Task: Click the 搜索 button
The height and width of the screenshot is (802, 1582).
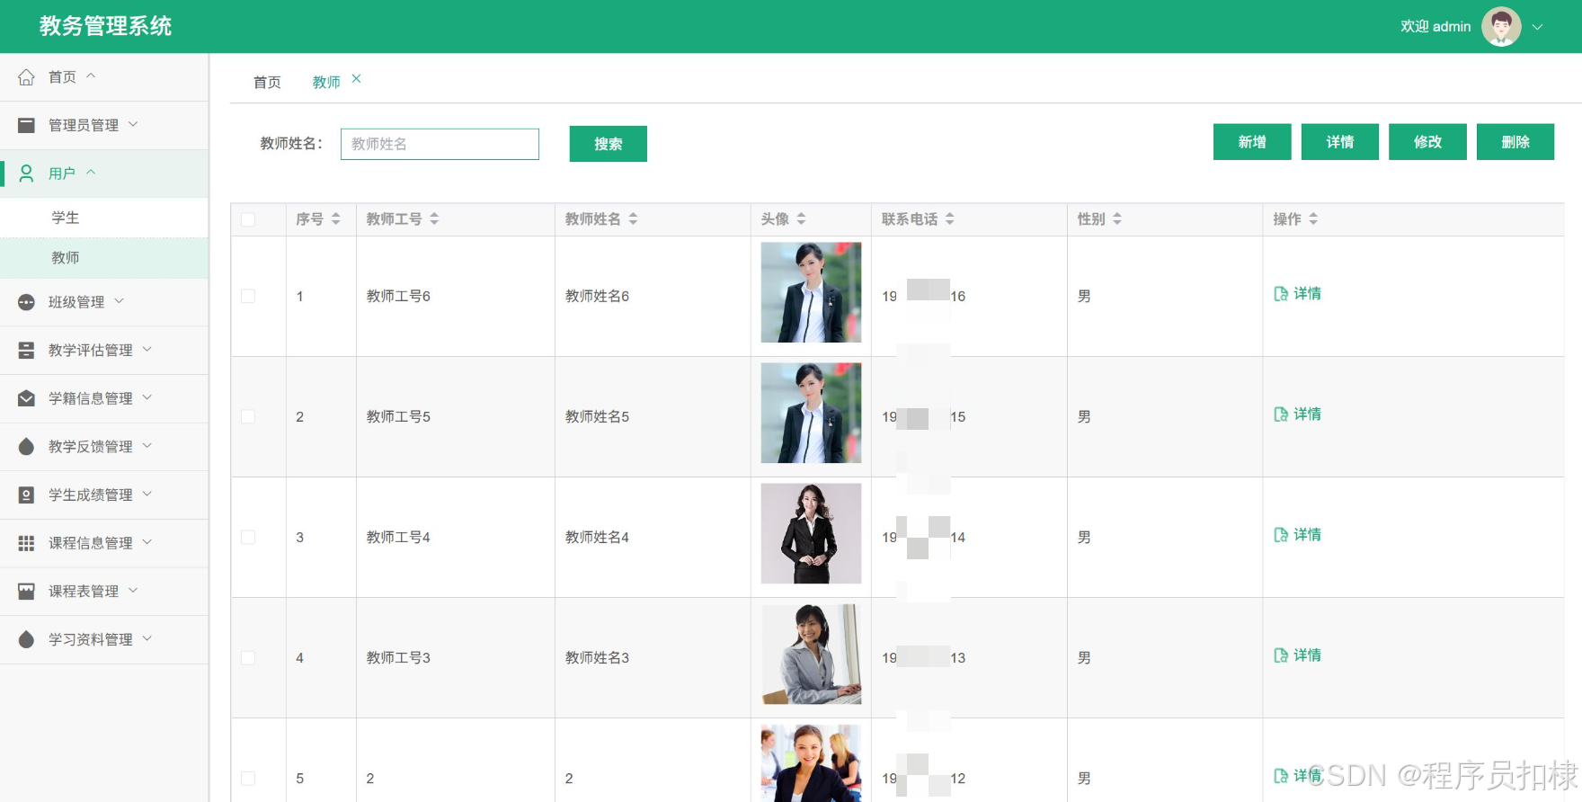Action: pyautogui.click(x=609, y=144)
